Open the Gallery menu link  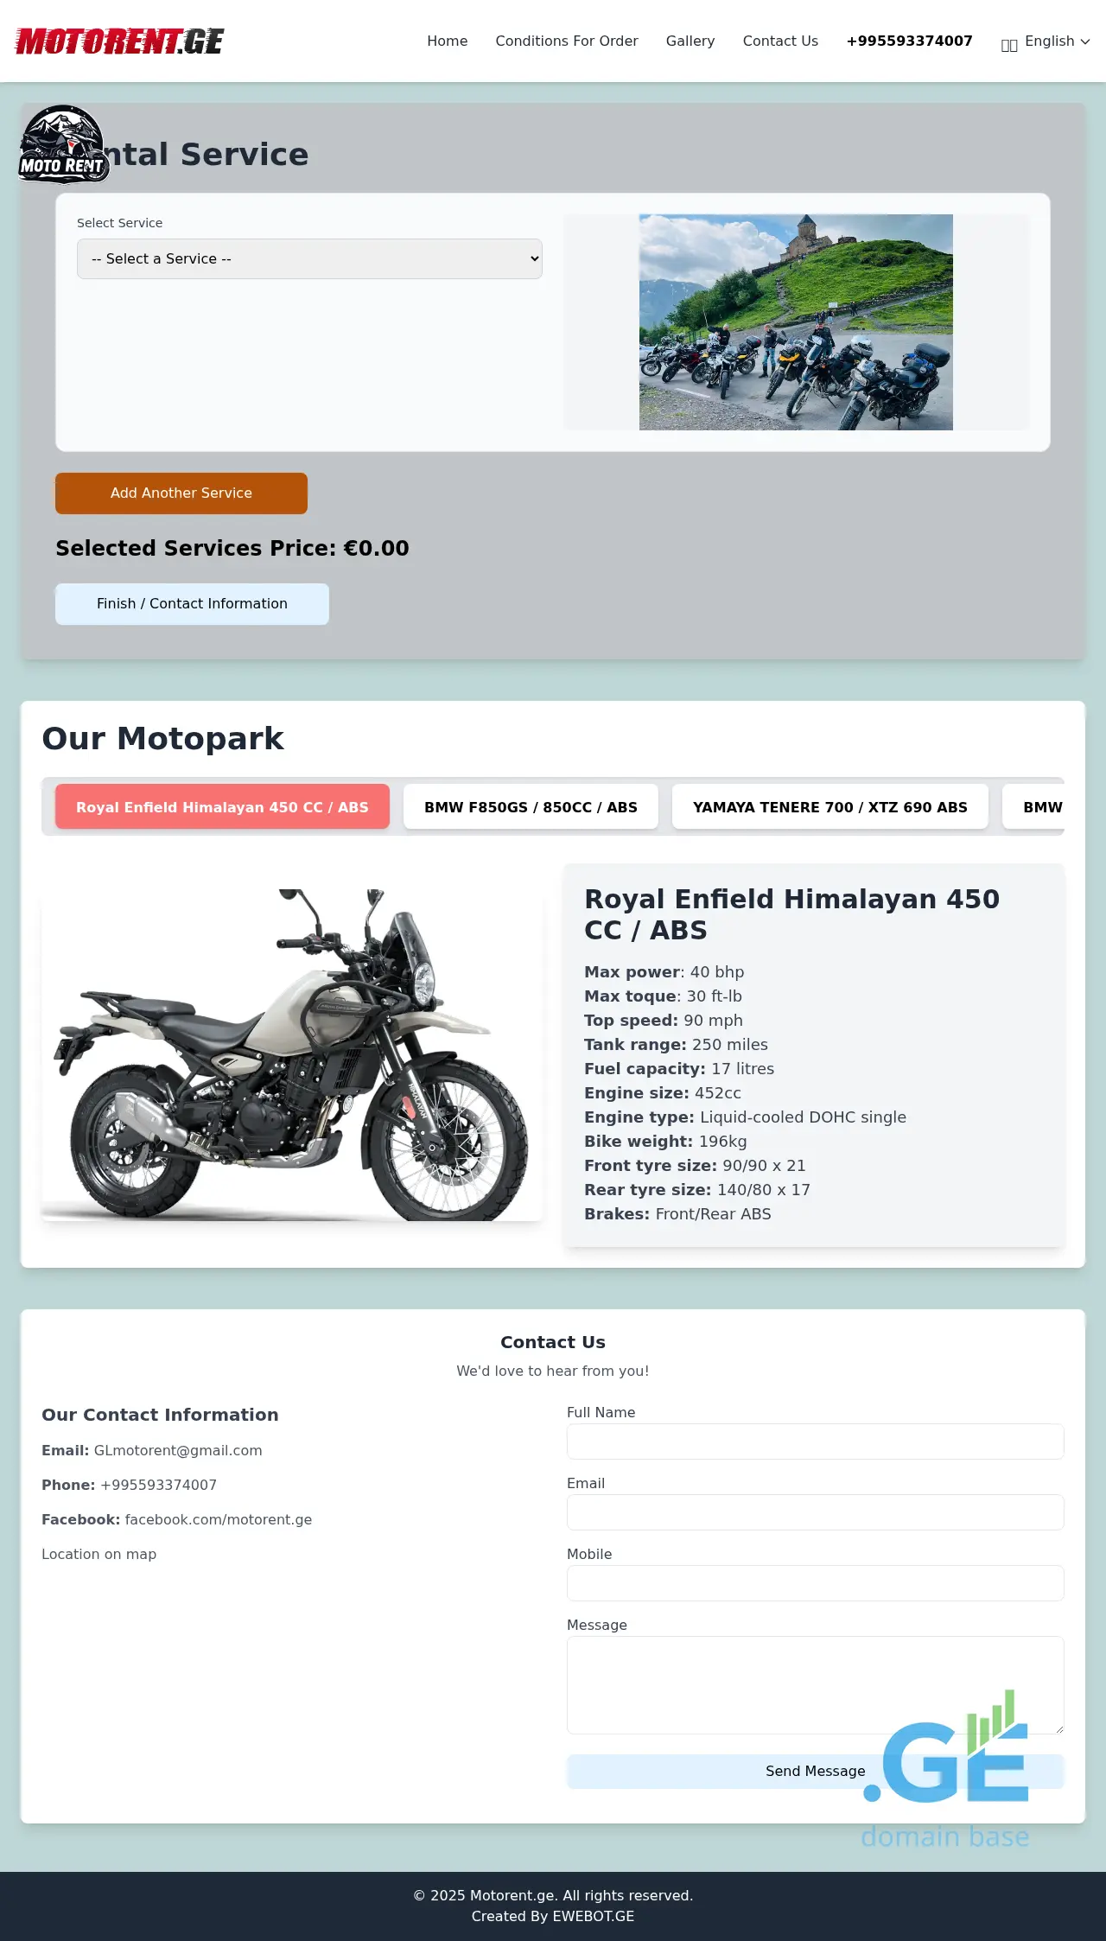(x=690, y=41)
